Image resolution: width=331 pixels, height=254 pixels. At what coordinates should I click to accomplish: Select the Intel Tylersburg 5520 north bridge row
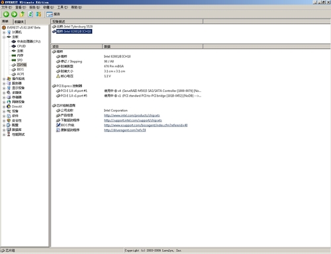72,26
